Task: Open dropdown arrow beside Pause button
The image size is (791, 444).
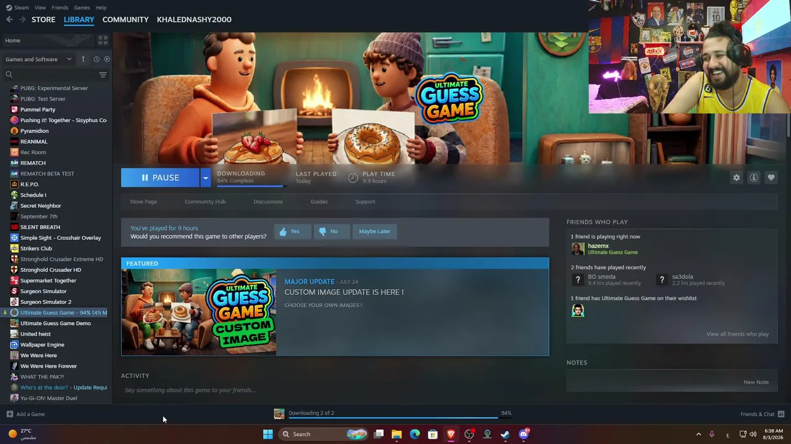Action: pos(205,178)
